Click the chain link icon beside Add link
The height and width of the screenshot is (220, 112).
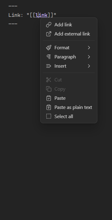(x=49, y=25)
